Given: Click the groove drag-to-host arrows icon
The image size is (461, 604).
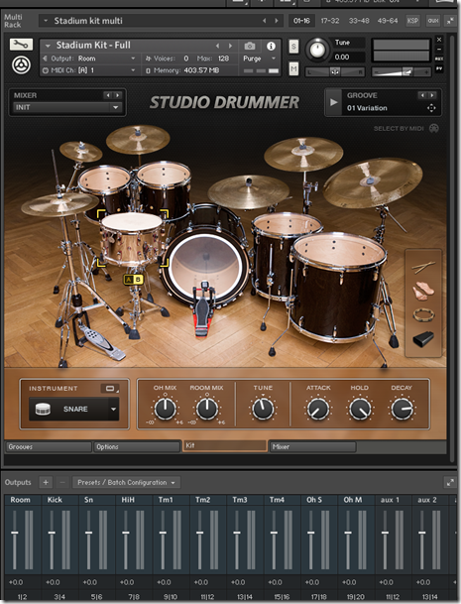Looking at the screenshot, I should pyautogui.click(x=431, y=108).
